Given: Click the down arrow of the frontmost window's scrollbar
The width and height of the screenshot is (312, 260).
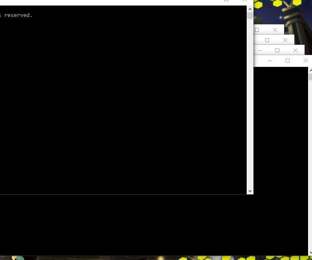Looking at the screenshot, I should coord(250,191).
